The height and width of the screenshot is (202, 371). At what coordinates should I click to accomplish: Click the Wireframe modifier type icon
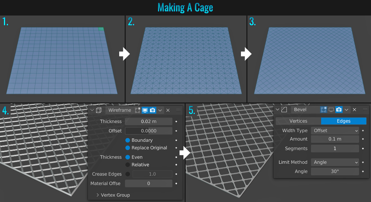click(99, 110)
